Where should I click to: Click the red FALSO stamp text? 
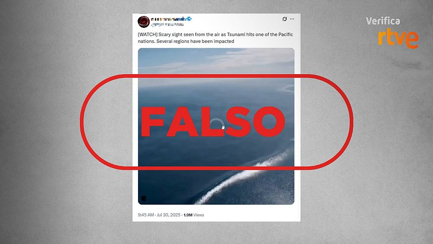pos(213,122)
